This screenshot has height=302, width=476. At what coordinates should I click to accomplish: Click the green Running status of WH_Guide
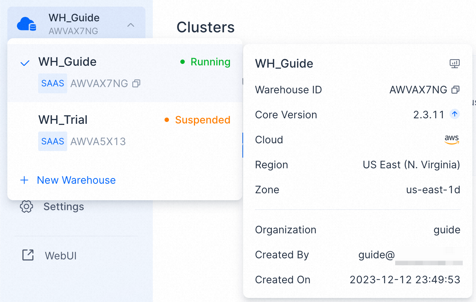[x=210, y=62]
